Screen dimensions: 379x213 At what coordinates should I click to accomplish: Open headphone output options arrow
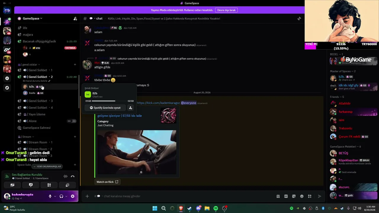point(66,196)
